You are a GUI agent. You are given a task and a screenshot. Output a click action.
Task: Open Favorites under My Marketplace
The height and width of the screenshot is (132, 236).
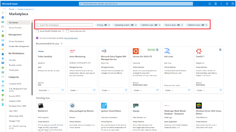(12, 60)
